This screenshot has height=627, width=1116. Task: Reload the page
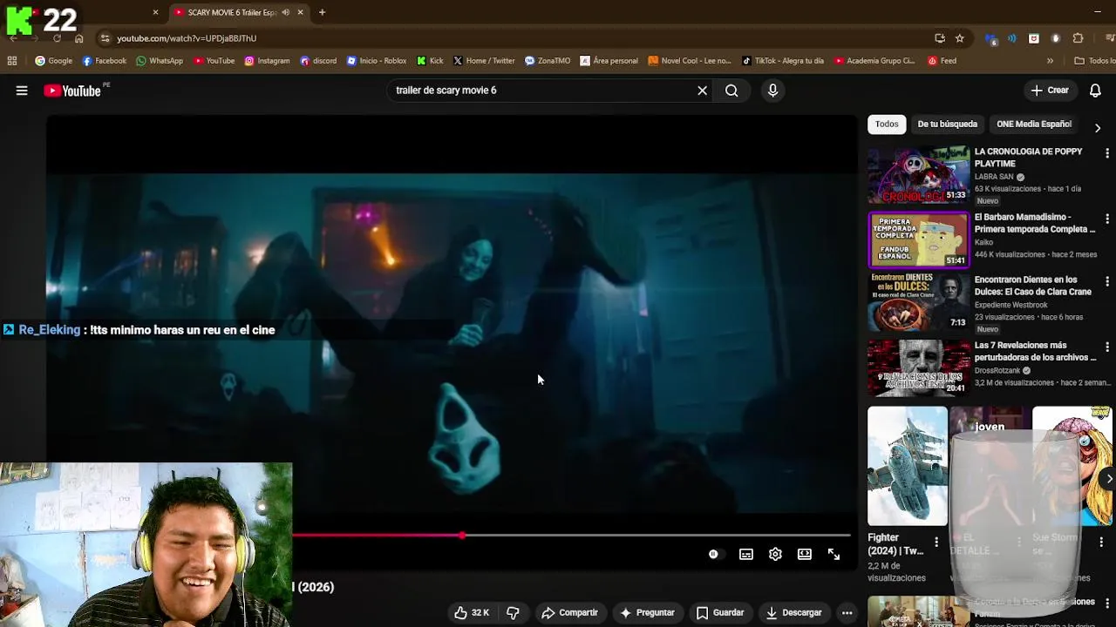click(57, 38)
